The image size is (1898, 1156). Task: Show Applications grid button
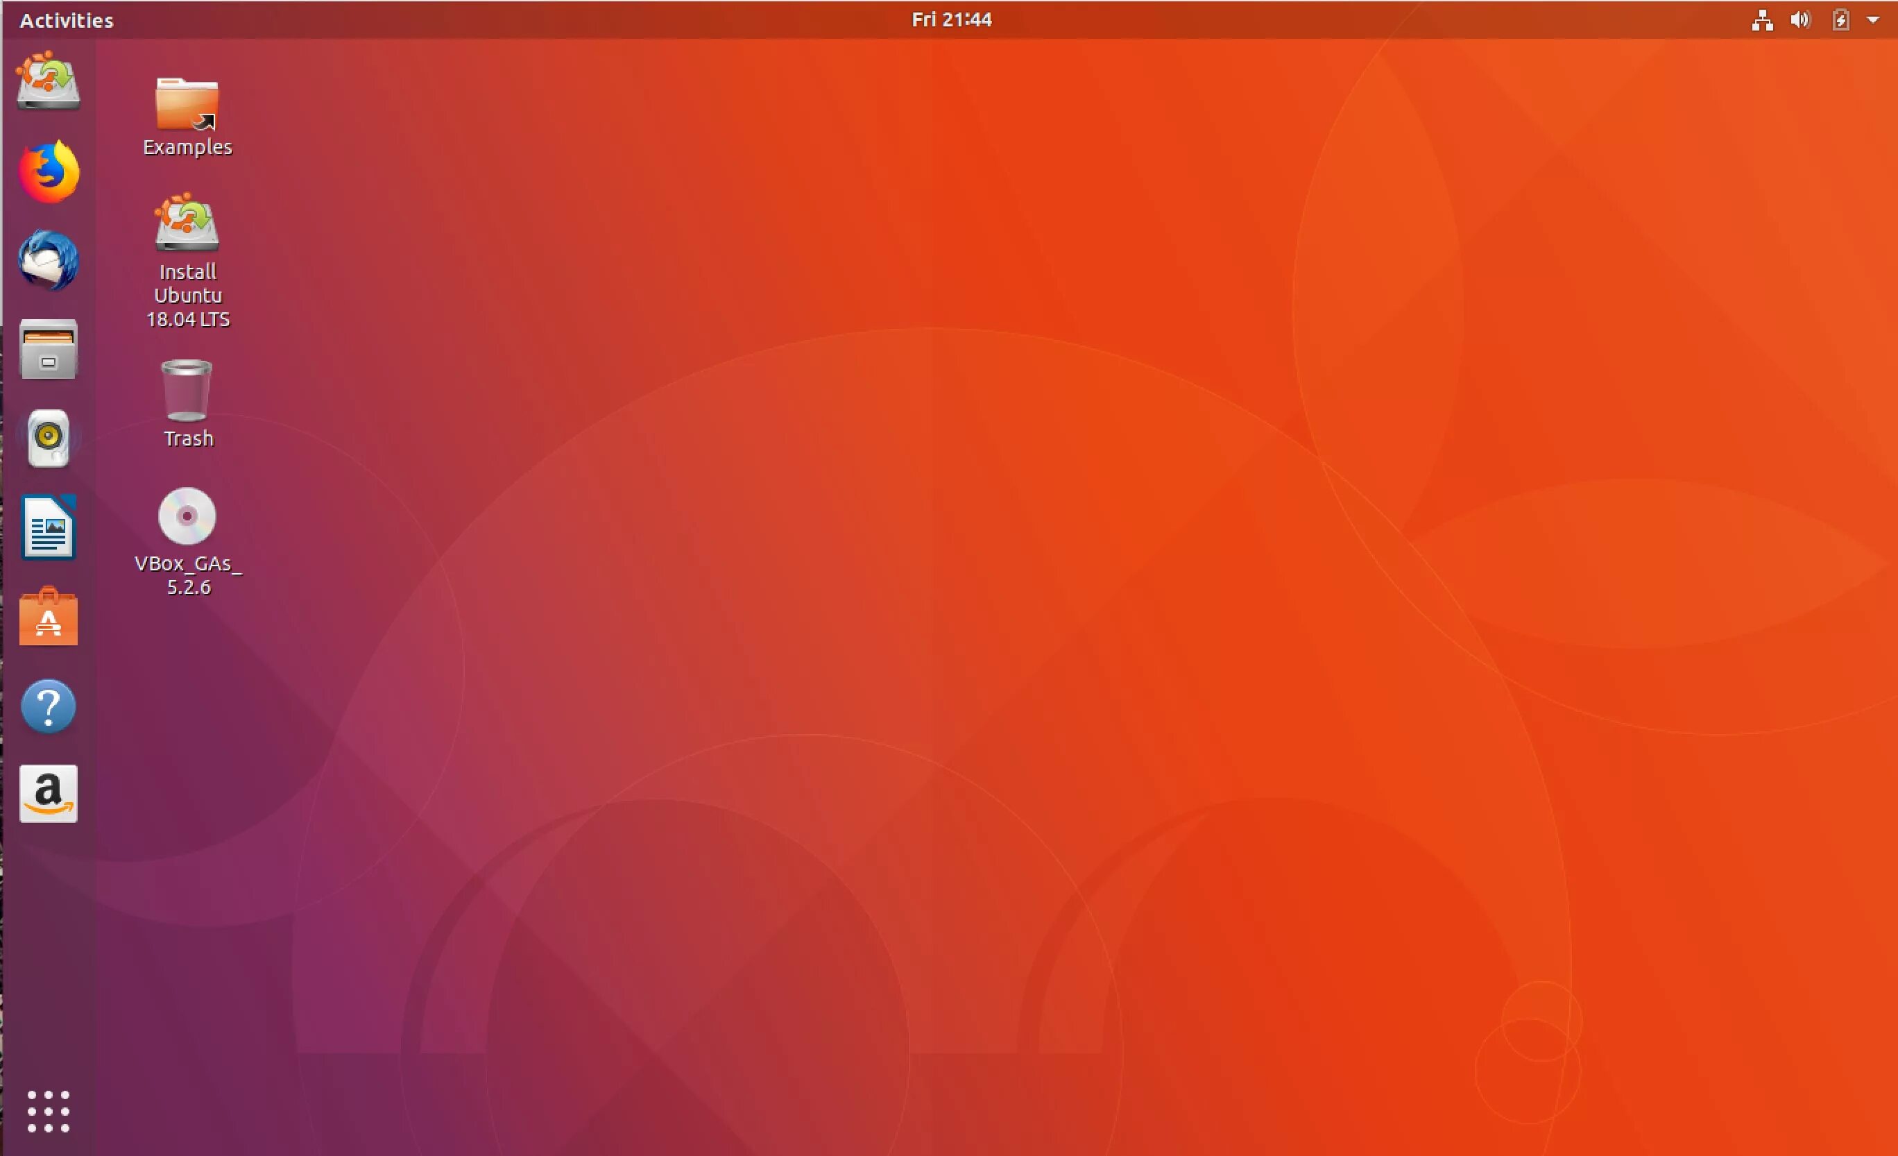pos(49,1112)
